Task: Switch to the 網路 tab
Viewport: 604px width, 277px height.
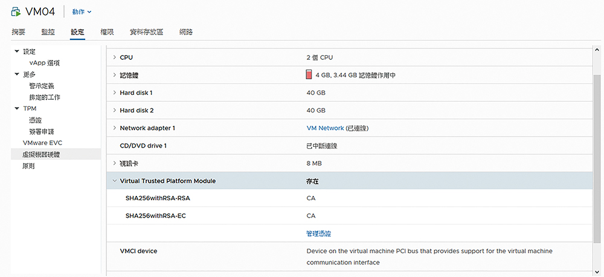Action: pyautogui.click(x=185, y=32)
